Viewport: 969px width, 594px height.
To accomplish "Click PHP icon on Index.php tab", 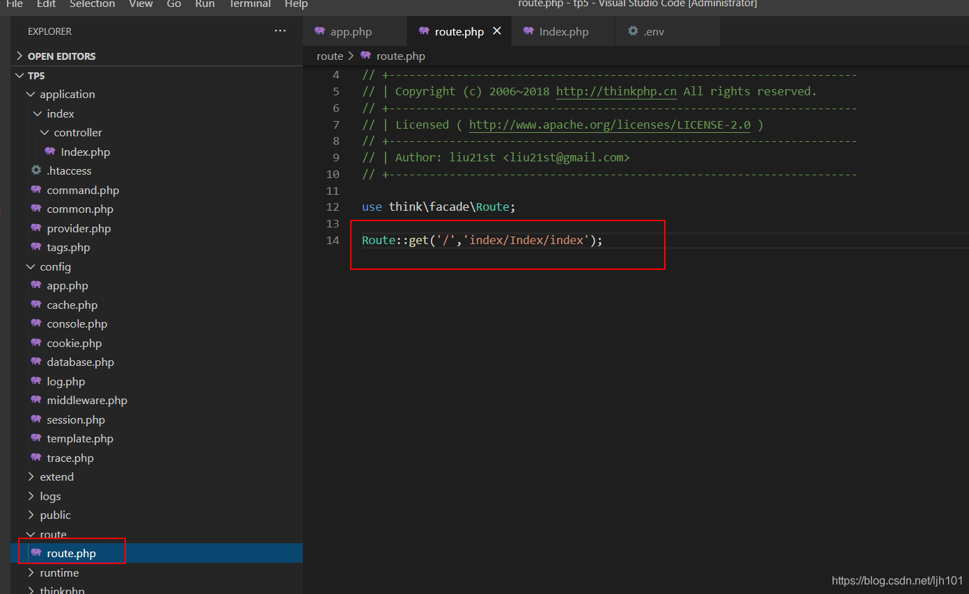I will click(x=529, y=31).
